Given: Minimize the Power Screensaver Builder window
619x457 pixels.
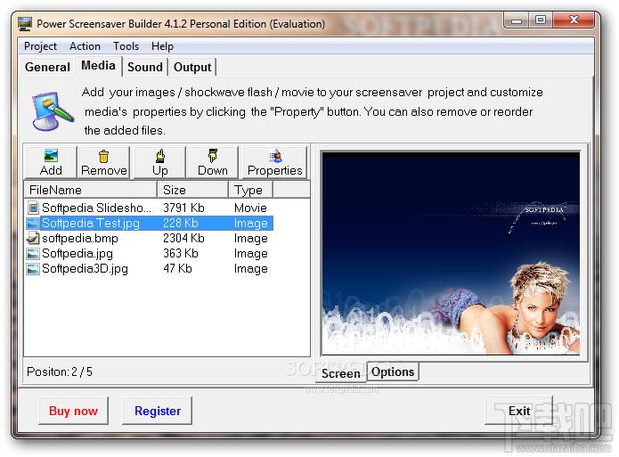Looking at the screenshot, I should click(517, 20).
